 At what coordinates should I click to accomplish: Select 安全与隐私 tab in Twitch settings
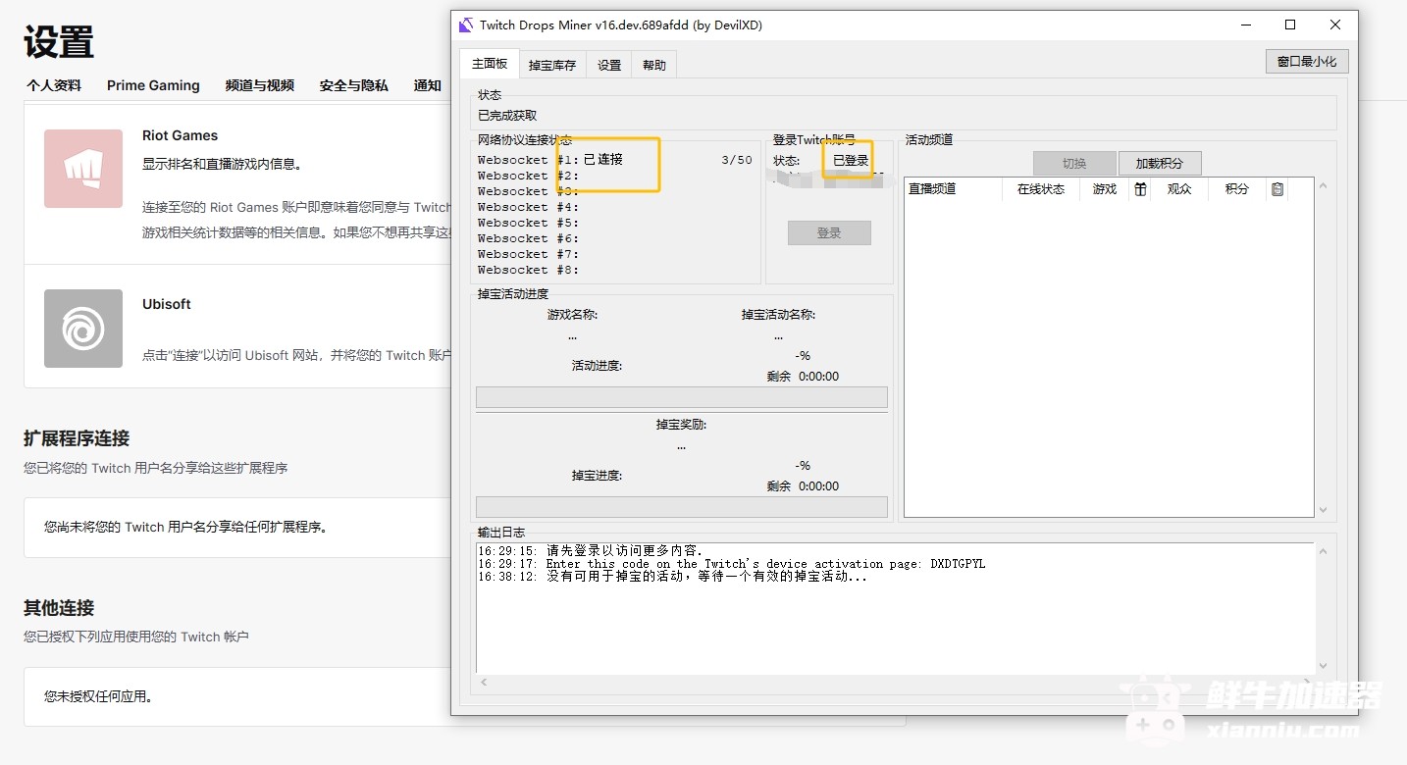tap(353, 85)
